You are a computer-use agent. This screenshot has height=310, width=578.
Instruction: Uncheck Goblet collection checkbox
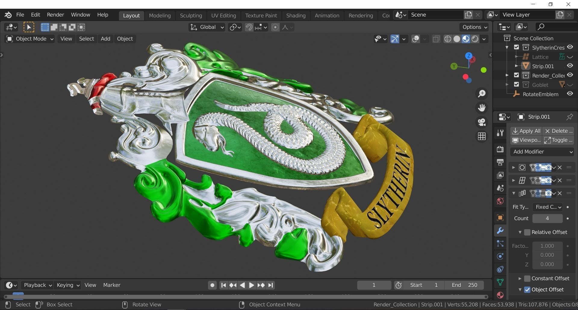[x=517, y=84]
